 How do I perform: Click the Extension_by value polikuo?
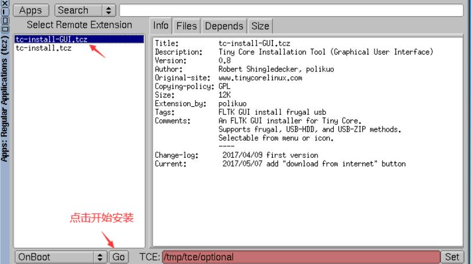click(x=233, y=104)
